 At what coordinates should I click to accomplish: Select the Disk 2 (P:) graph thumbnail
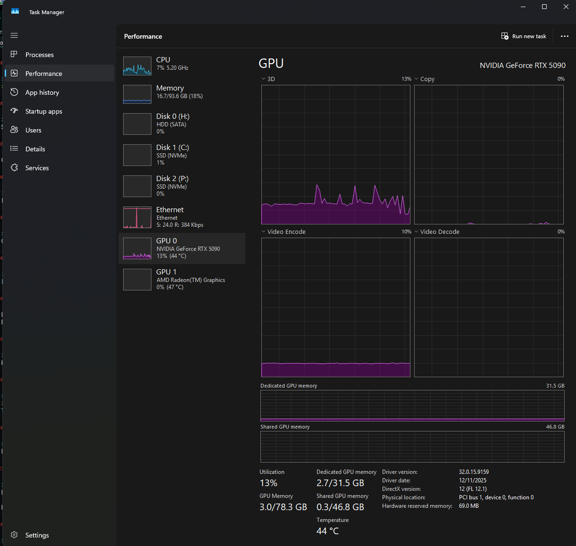point(137,187)
